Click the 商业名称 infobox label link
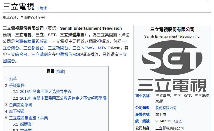 tap(142, 96)
